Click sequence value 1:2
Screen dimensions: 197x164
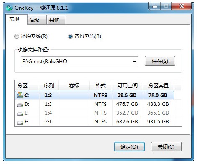point(48,95)
